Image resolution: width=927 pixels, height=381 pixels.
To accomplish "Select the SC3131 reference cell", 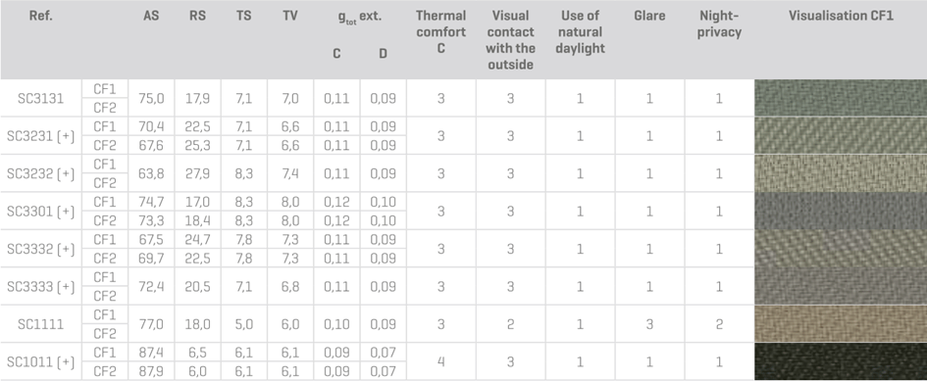I will point(41,99).
